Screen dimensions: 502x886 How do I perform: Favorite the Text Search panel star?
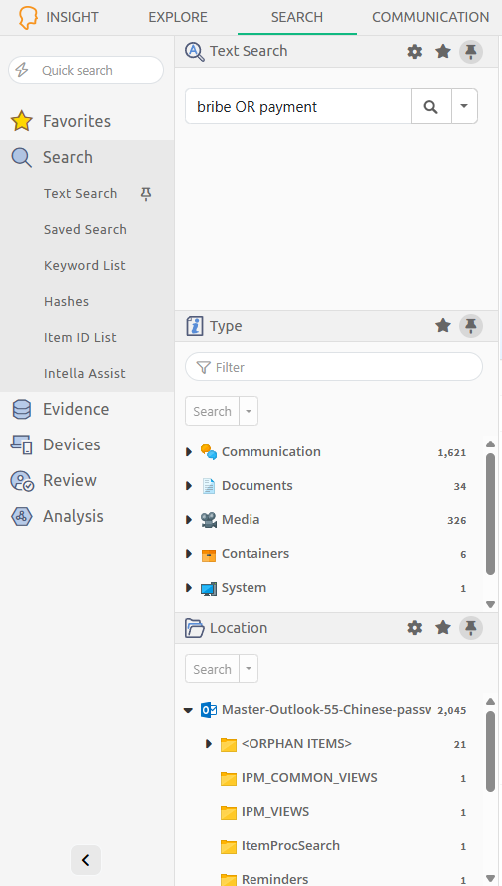click(x=443, y=52)
